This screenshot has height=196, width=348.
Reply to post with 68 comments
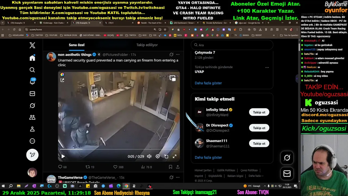[x=62, y=167]
